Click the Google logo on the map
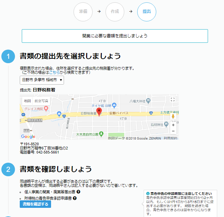Screen dimensions: 224x217 coord(28,137)
